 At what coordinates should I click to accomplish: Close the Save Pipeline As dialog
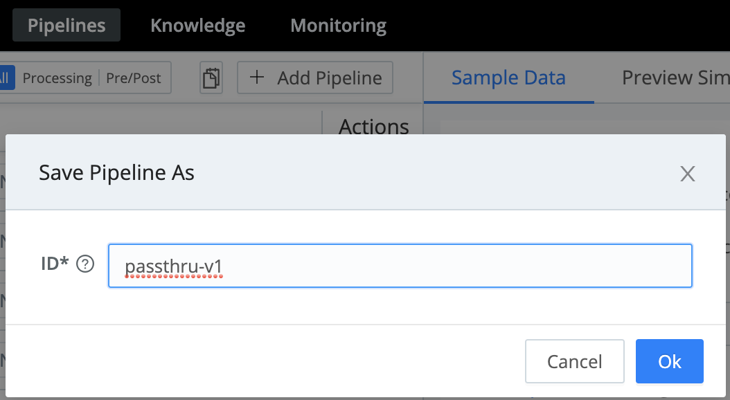pos(687,173)
